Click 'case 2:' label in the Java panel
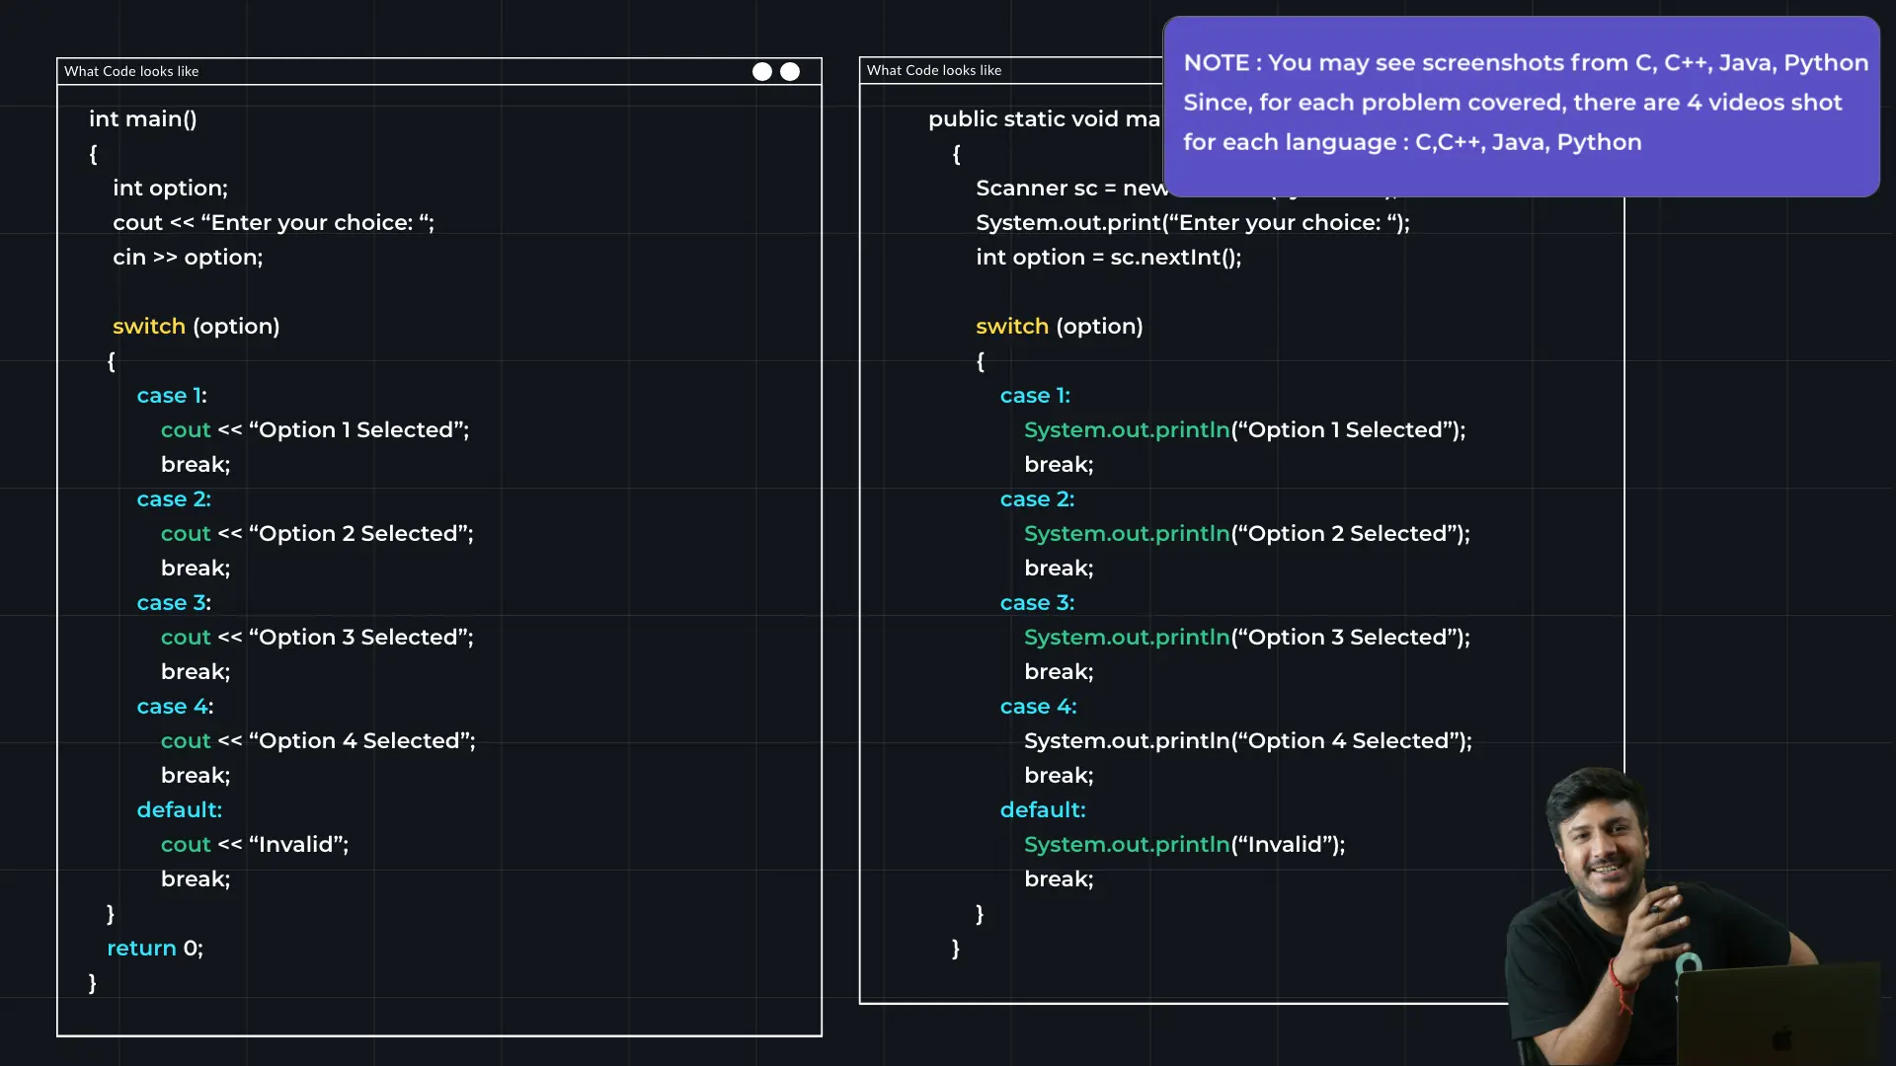This screenshot has height=1066, width=1896. coord(1037,499)
